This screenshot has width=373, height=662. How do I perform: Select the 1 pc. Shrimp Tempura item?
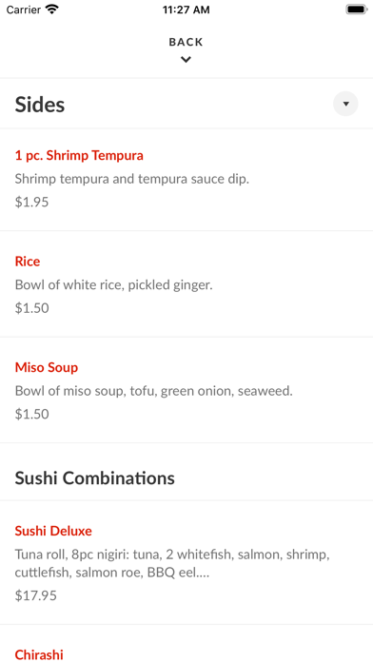pos(79,155)
